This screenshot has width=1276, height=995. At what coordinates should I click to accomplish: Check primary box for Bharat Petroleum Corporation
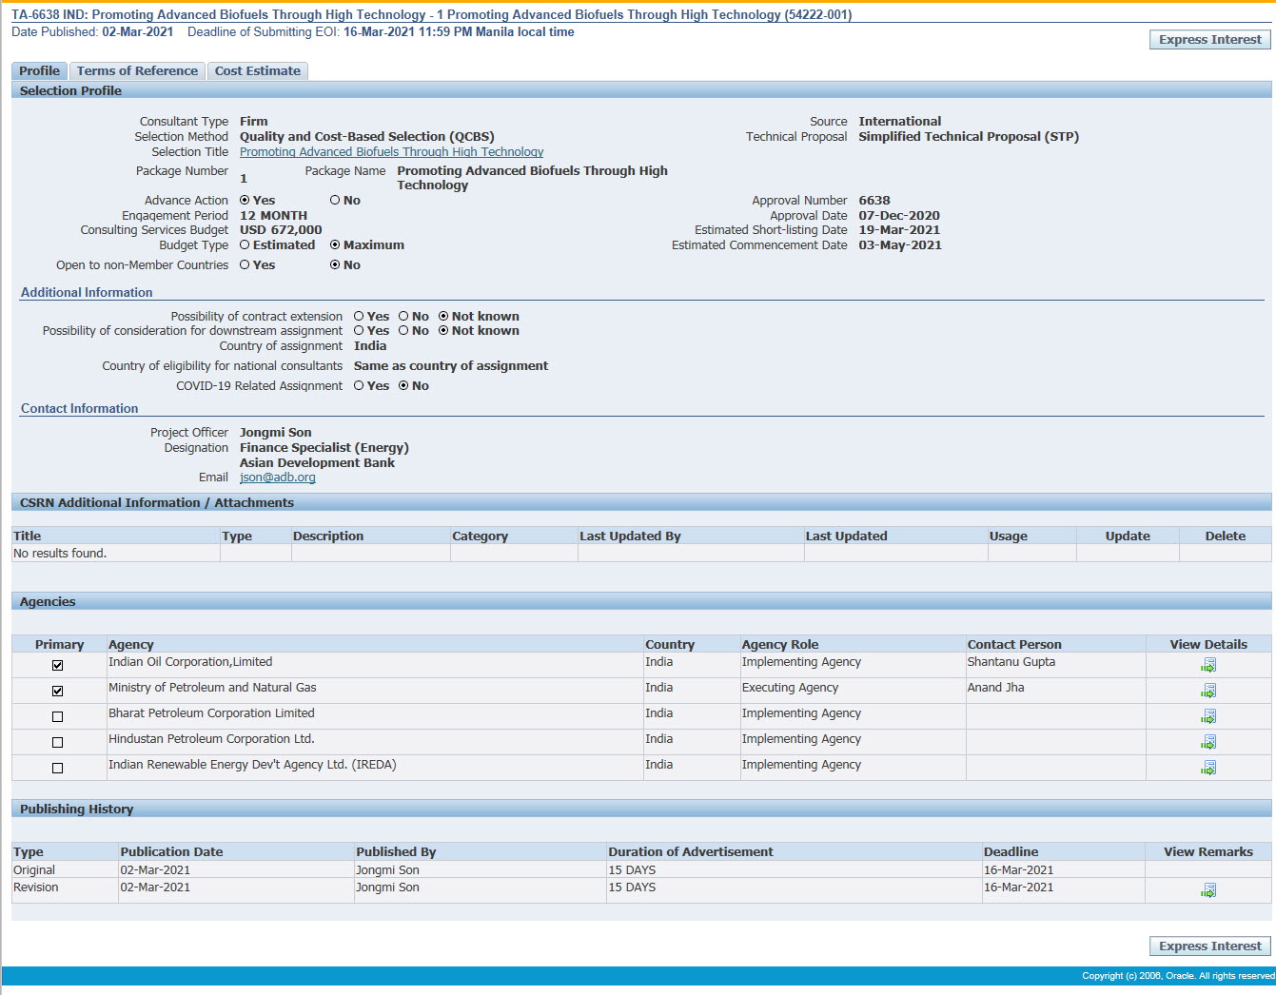(57, 716)
